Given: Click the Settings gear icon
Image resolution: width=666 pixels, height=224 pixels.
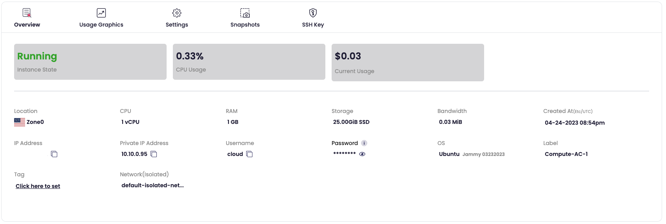Looking at the screenshot, I should (177, 13).
